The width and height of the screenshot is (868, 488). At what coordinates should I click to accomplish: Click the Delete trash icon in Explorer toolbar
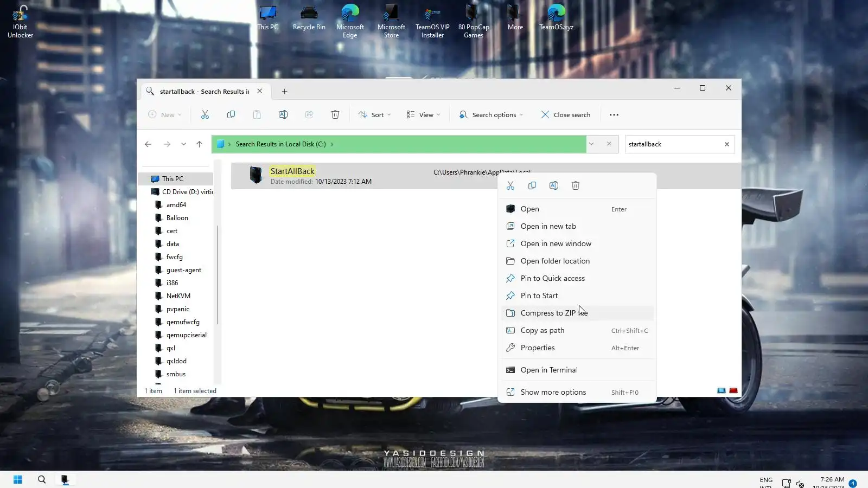click(x=335, y=114)
